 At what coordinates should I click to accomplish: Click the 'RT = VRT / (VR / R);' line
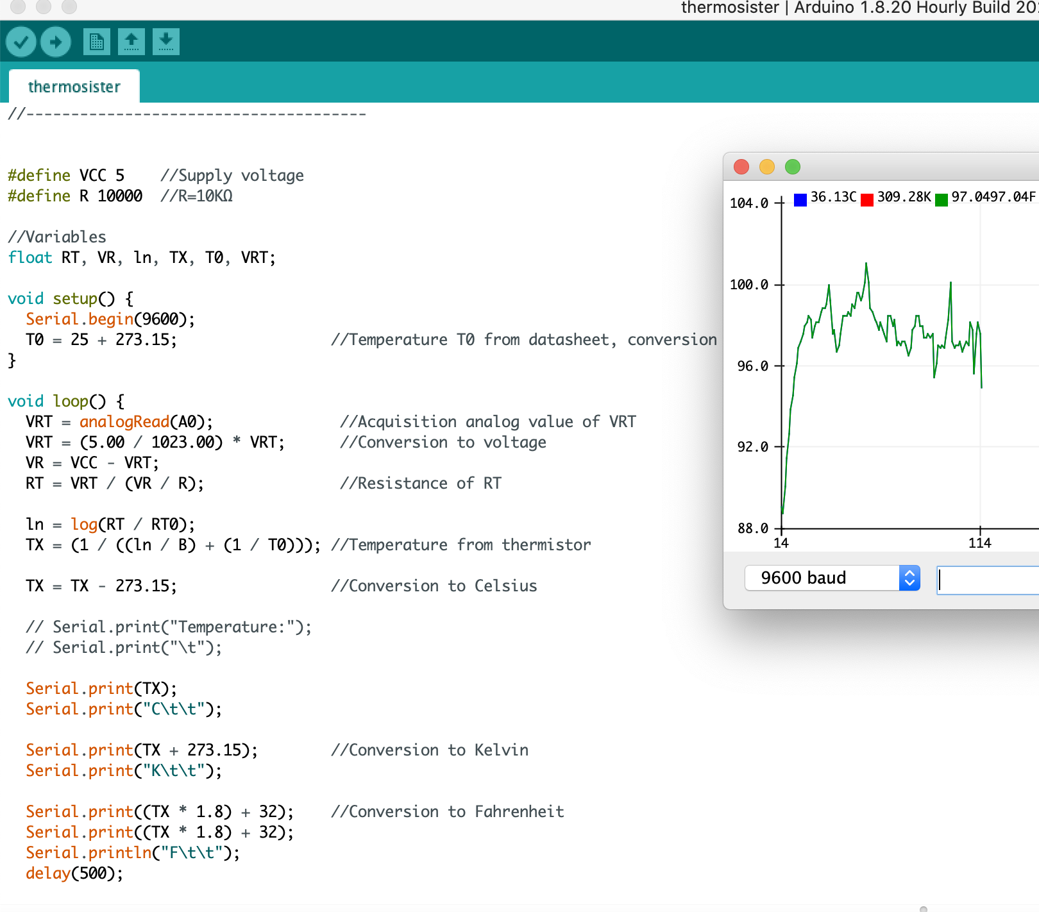click(x=115, y=484)
